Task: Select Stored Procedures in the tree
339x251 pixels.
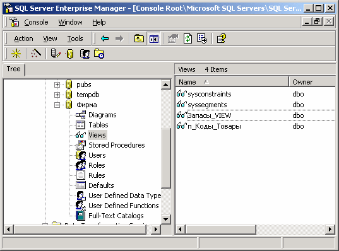Action: pos(117,145)
